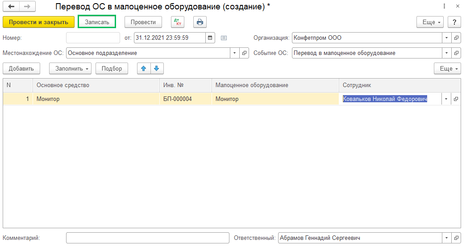Expand the Событие ОС dropdown list
This screenshot has width=466, height=247.
click(x=446, y=53)
